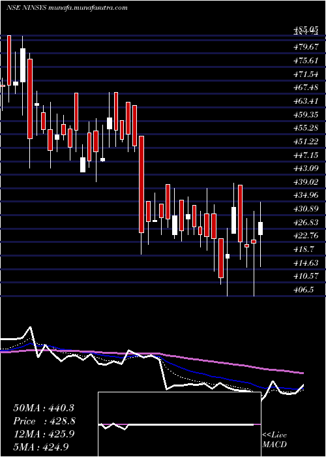Image resolution: width=326 pixels, height=457 pixels.
Task: Click the long red candle of the sharp drop
Action: coord(141,184)
